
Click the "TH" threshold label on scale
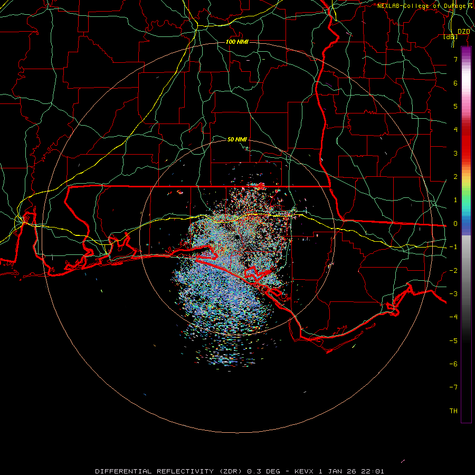tap(453, 411)
